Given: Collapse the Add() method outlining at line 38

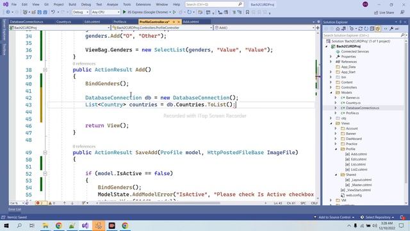Looking at the screenshot, I should (45, 70).
